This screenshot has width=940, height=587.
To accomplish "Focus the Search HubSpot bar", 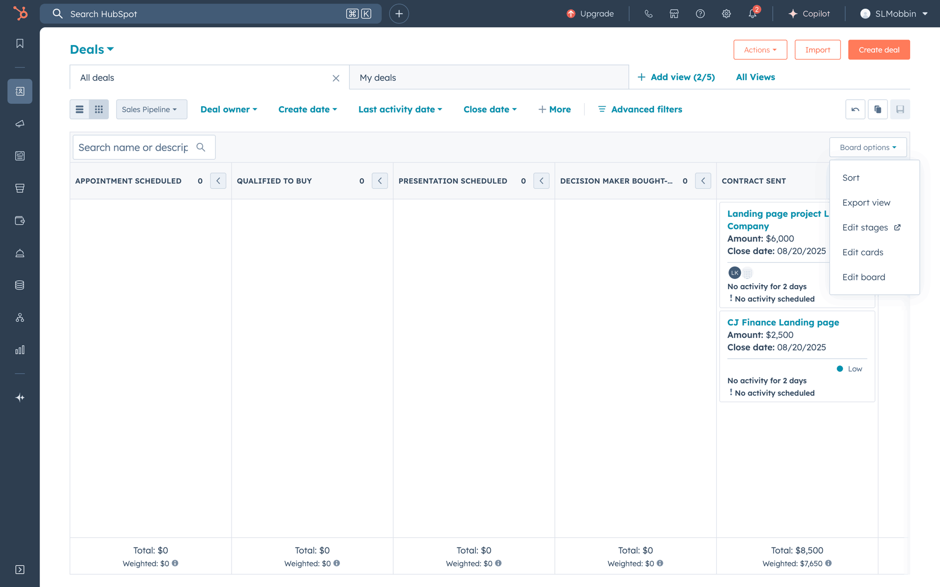I will pos(211,14).
